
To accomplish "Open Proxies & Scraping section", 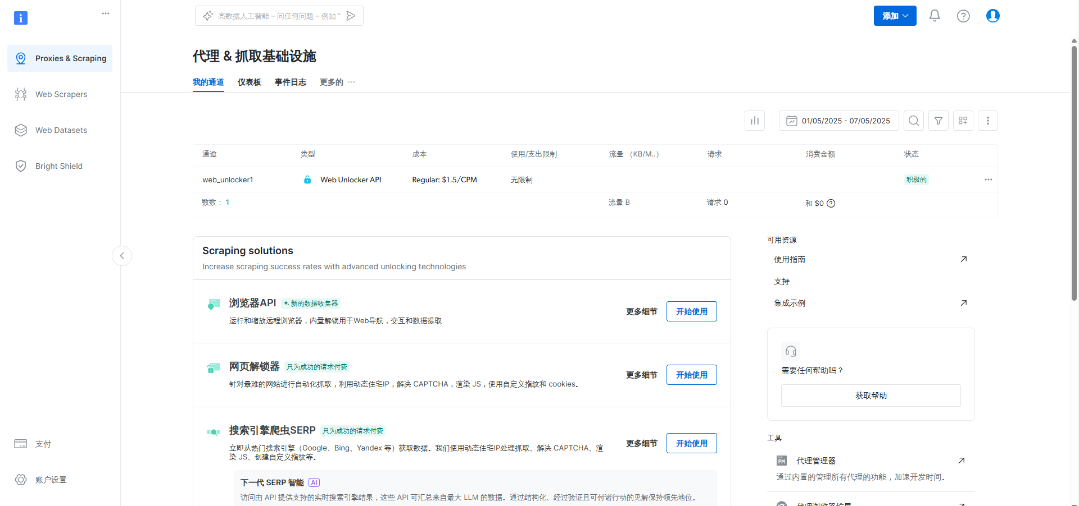I will tap(60, 58).
